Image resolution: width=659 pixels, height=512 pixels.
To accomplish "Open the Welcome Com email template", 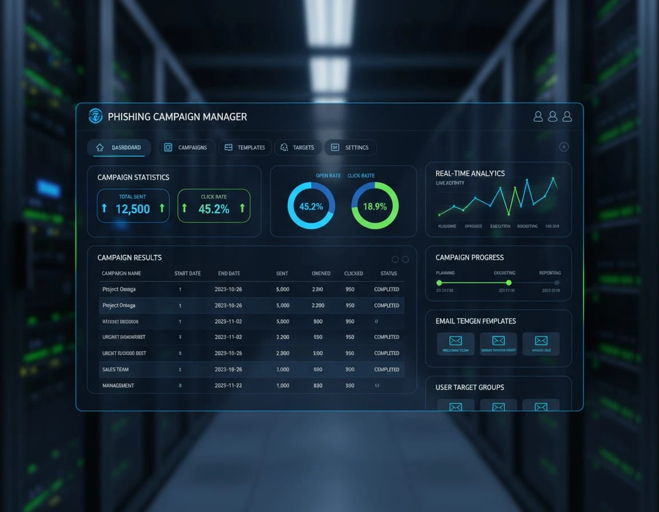I will pos(455,340).
